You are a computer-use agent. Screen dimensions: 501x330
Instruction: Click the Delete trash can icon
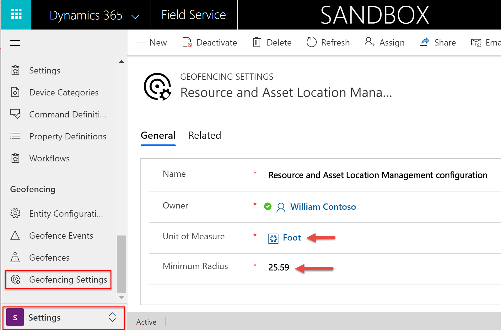click(x=257, y=42)
